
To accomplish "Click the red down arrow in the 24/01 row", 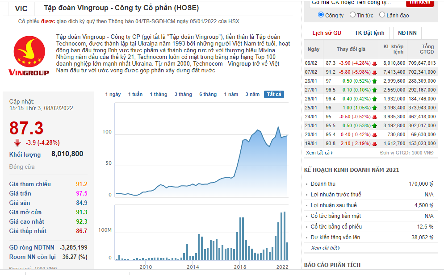I will point(375,117).
